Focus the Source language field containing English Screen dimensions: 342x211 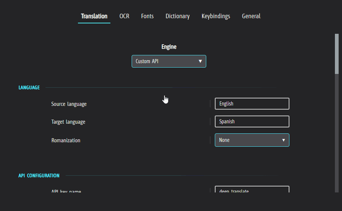coord(252,104)
